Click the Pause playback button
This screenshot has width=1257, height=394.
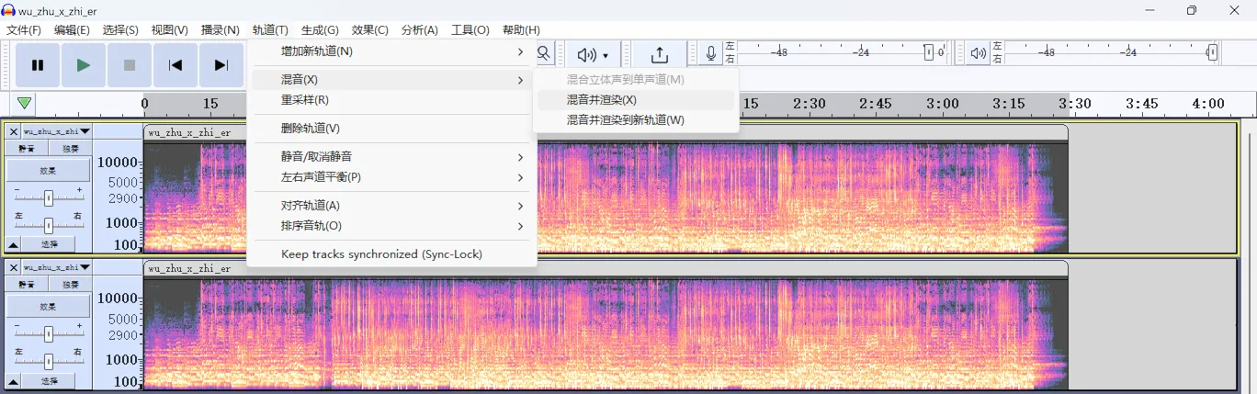click(x=38, y=65)
